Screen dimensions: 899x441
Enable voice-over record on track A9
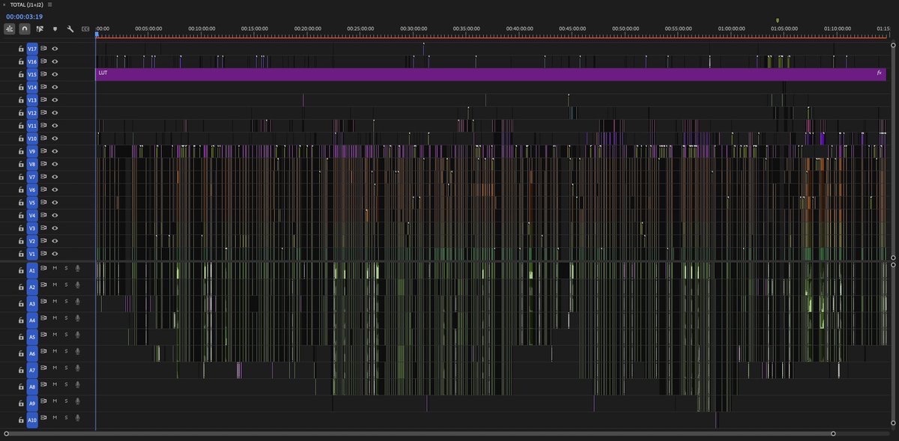[x=77, y=401]
